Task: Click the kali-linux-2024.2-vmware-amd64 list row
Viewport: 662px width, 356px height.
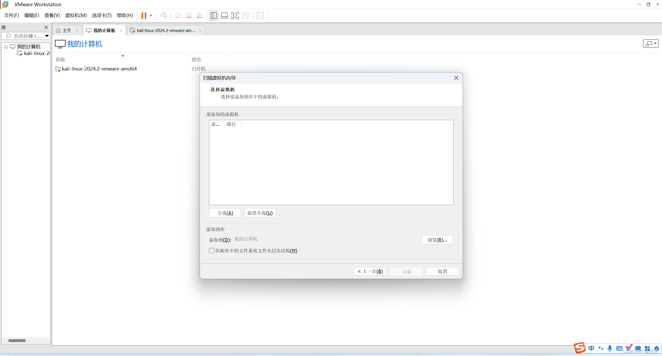Action: [99, 69]
